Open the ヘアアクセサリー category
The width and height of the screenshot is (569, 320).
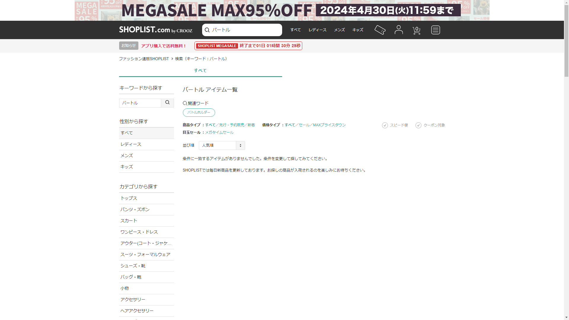[x=146, y=311]
